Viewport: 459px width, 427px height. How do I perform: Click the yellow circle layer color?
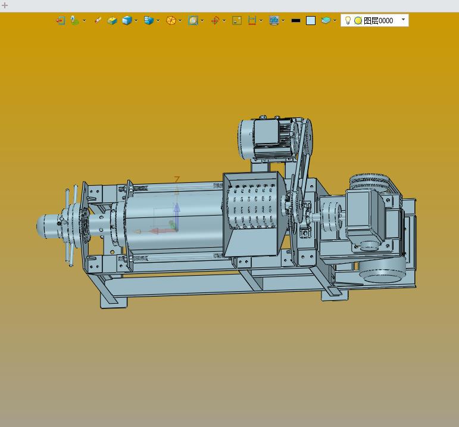(x=358, y=20)
